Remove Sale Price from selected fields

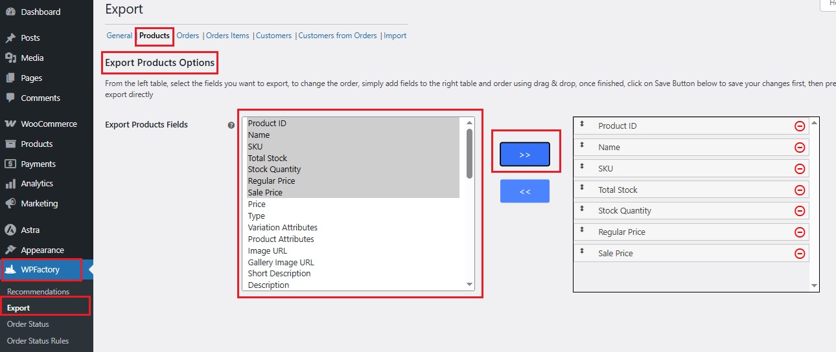800,254
